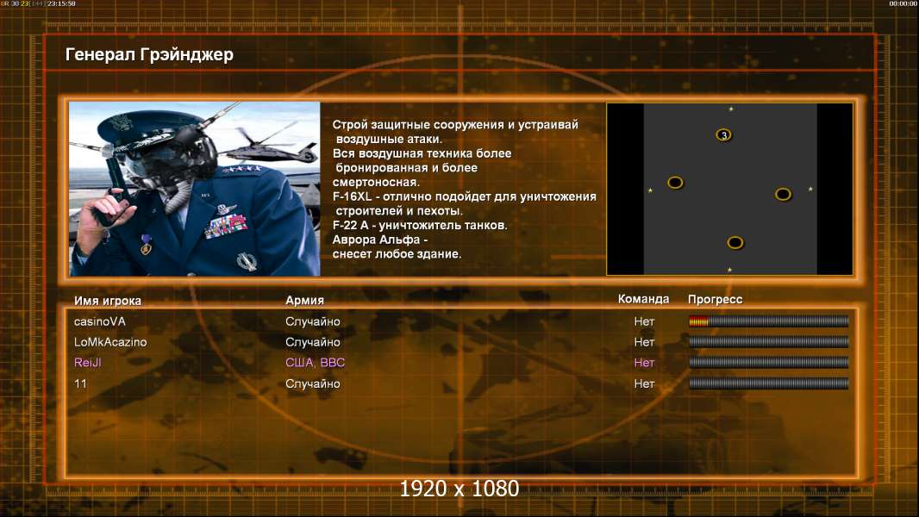Click the line 'F-22 A - уничтожитель танков.'
The width and height of the screenshot is (919, 517).
(420, 225)
